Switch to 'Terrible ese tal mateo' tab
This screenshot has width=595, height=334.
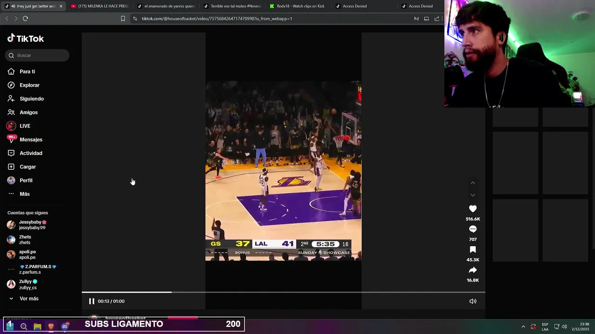[x=232, y=6]
